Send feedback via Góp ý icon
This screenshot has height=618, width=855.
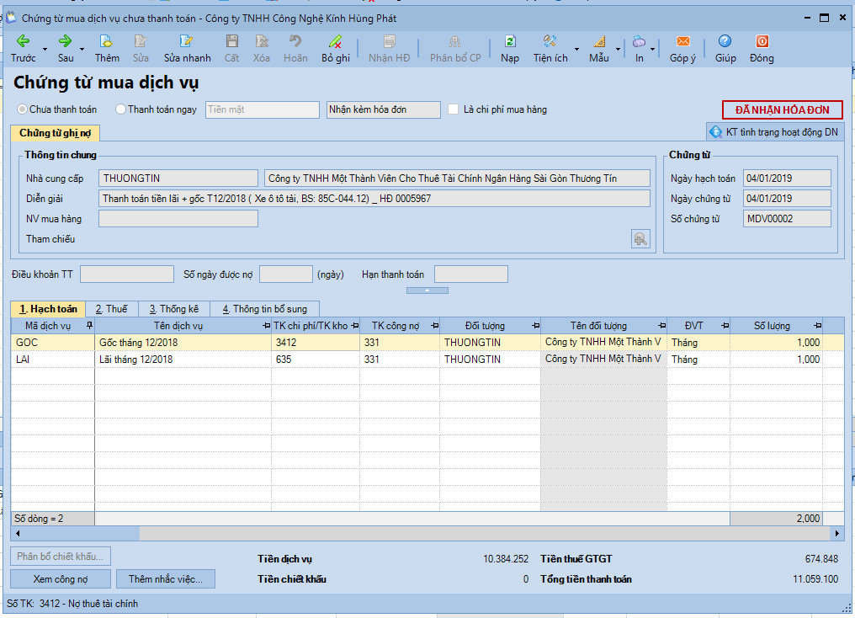pyautogui.click(x=682, y=41)
